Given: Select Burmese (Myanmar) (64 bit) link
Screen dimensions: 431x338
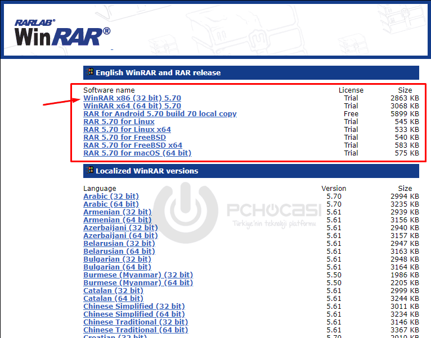Looking at the screenshot, I should (x=138, y=283).
